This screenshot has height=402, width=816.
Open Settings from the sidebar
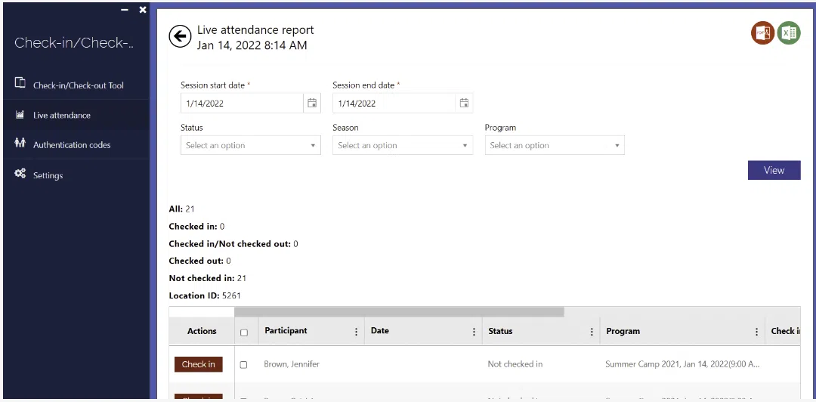click(x=48, y=175)
